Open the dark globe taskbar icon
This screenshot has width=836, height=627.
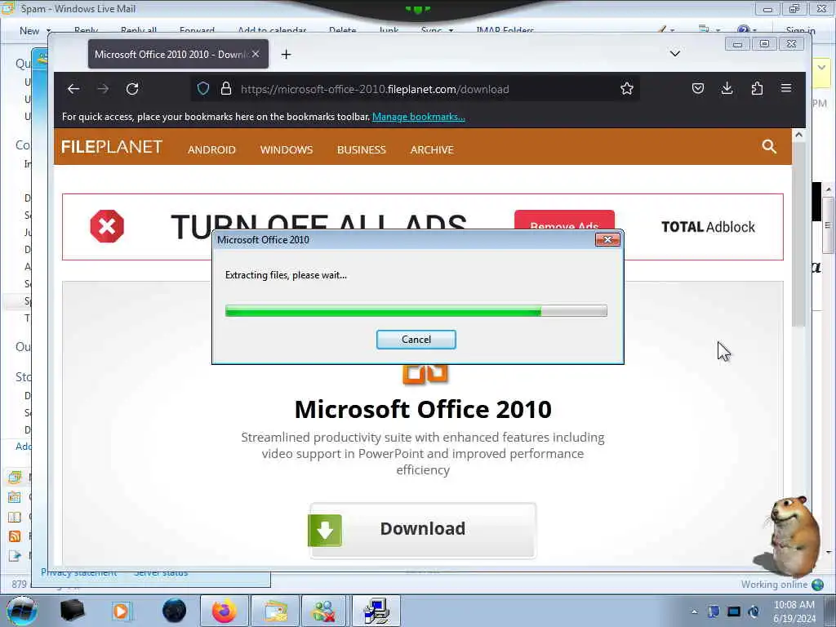pyautogui.click(x=174, y=611)
